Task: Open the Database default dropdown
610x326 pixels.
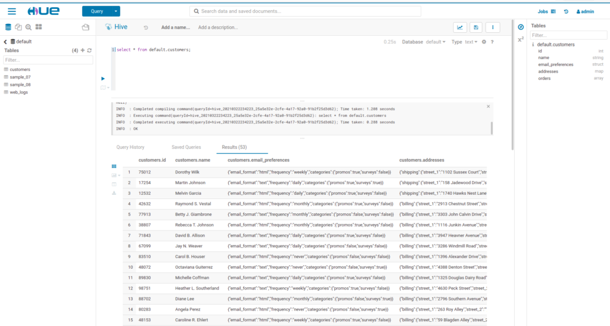Action: (435, 42)
